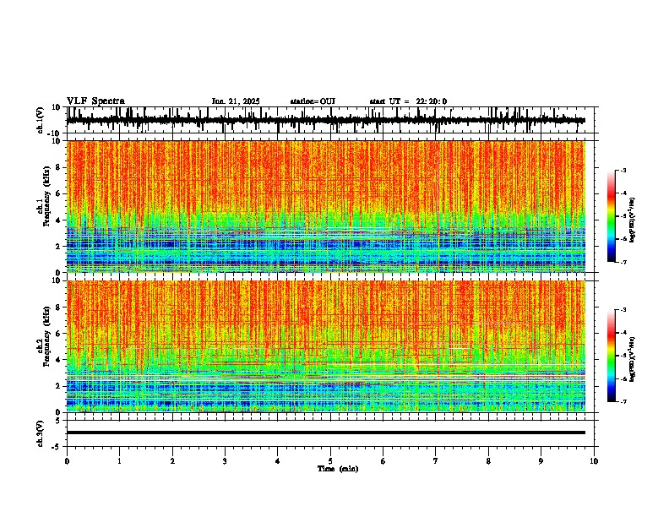
Task: Click the ch.2 frequency tick '2'
Action: (58, 386)
